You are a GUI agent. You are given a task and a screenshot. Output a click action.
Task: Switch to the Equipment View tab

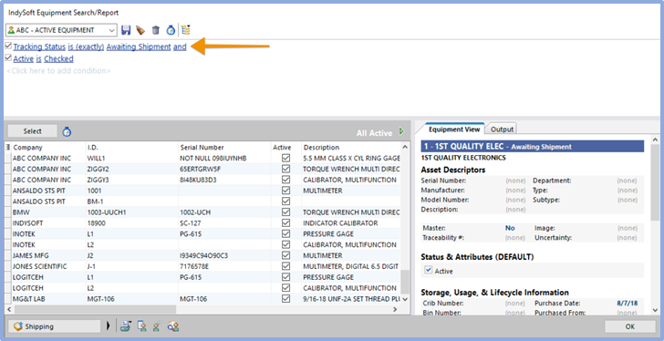coord(454,129)
